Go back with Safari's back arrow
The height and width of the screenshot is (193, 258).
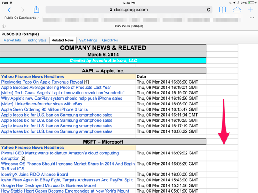click(x=9, y=10)
